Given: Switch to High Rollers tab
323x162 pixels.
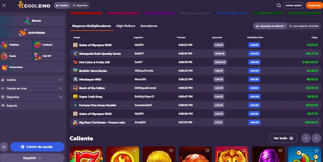Looking at the screenshot, I should click(125, 26).
